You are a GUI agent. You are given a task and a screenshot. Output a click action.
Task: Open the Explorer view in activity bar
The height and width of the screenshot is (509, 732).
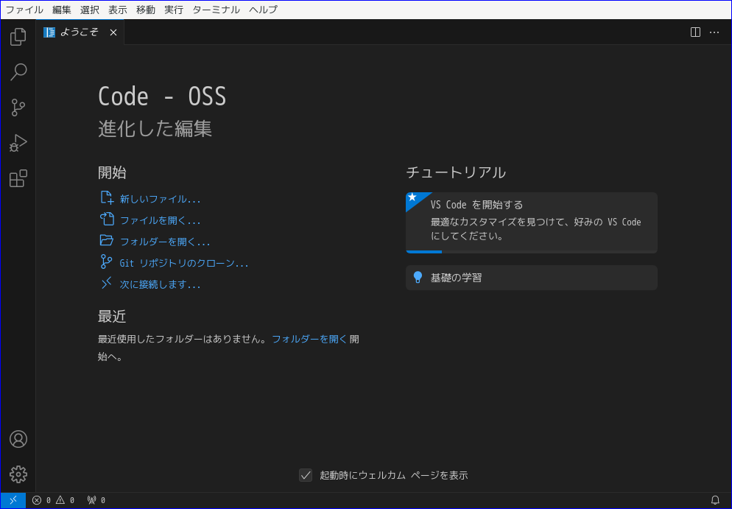coord(18,36)
